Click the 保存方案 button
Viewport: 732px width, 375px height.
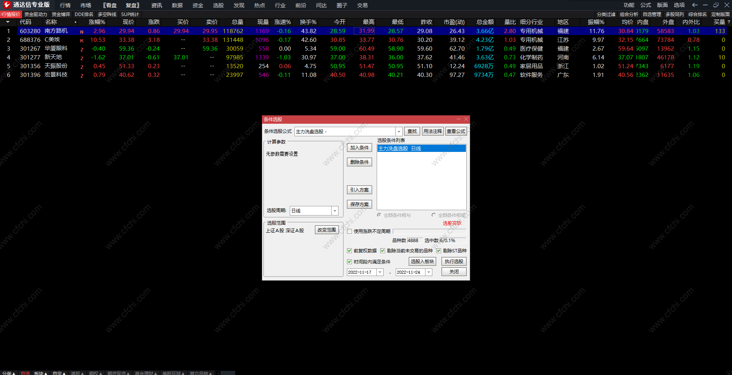tap(360, 204)
